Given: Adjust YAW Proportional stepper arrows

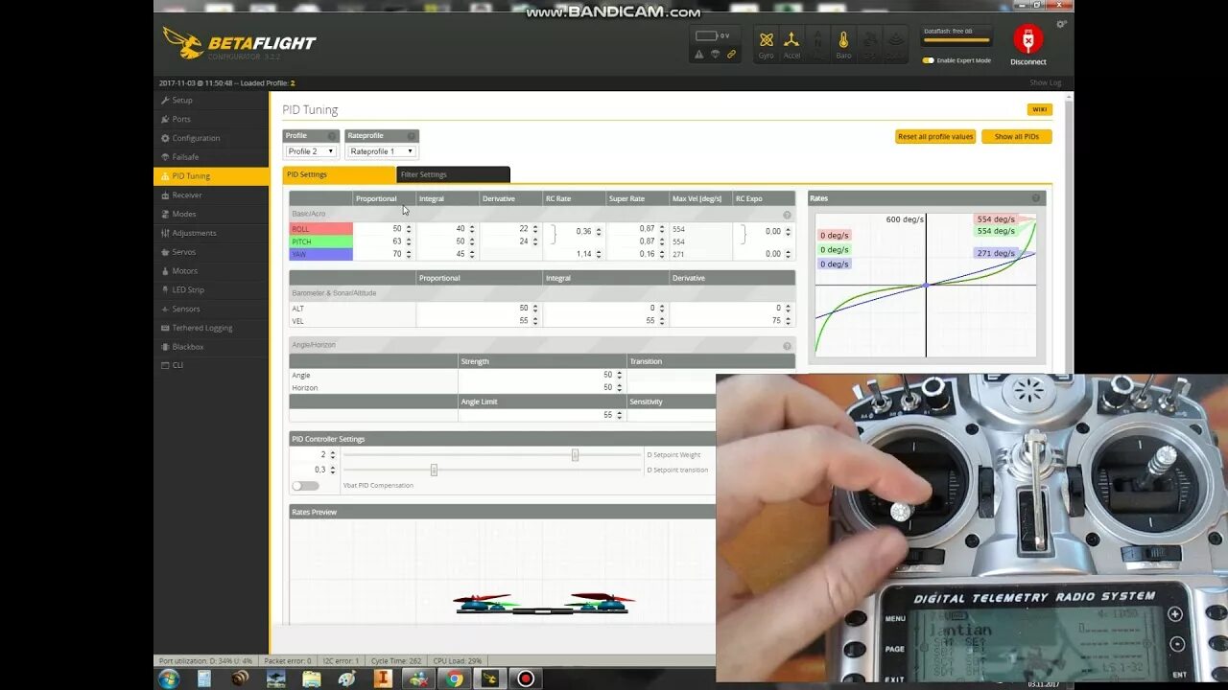Looking at the screenshot, I should (x=409, y=254).
